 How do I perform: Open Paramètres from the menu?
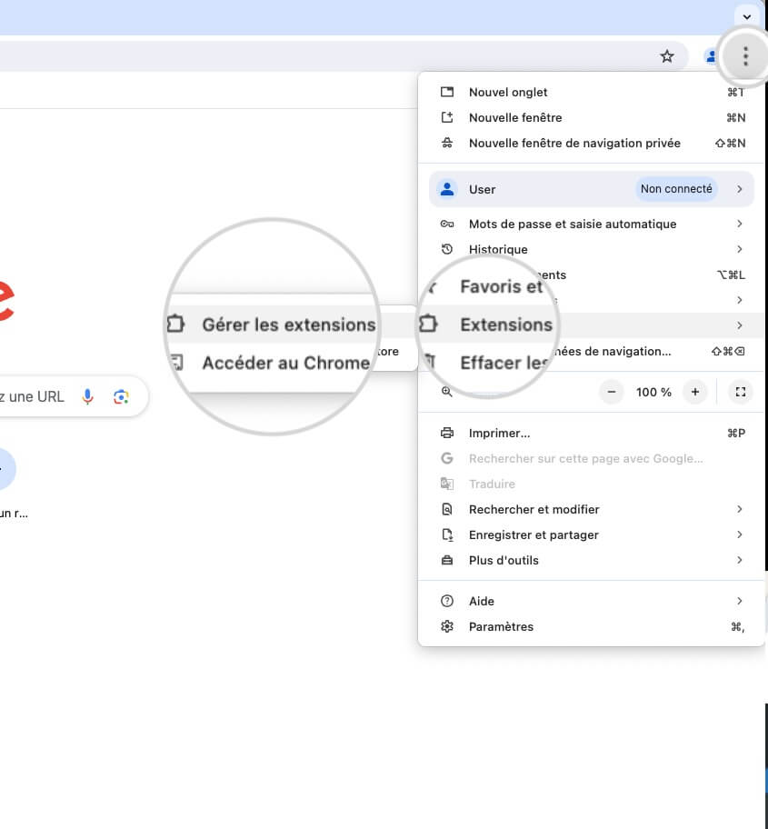pos(592,626)
